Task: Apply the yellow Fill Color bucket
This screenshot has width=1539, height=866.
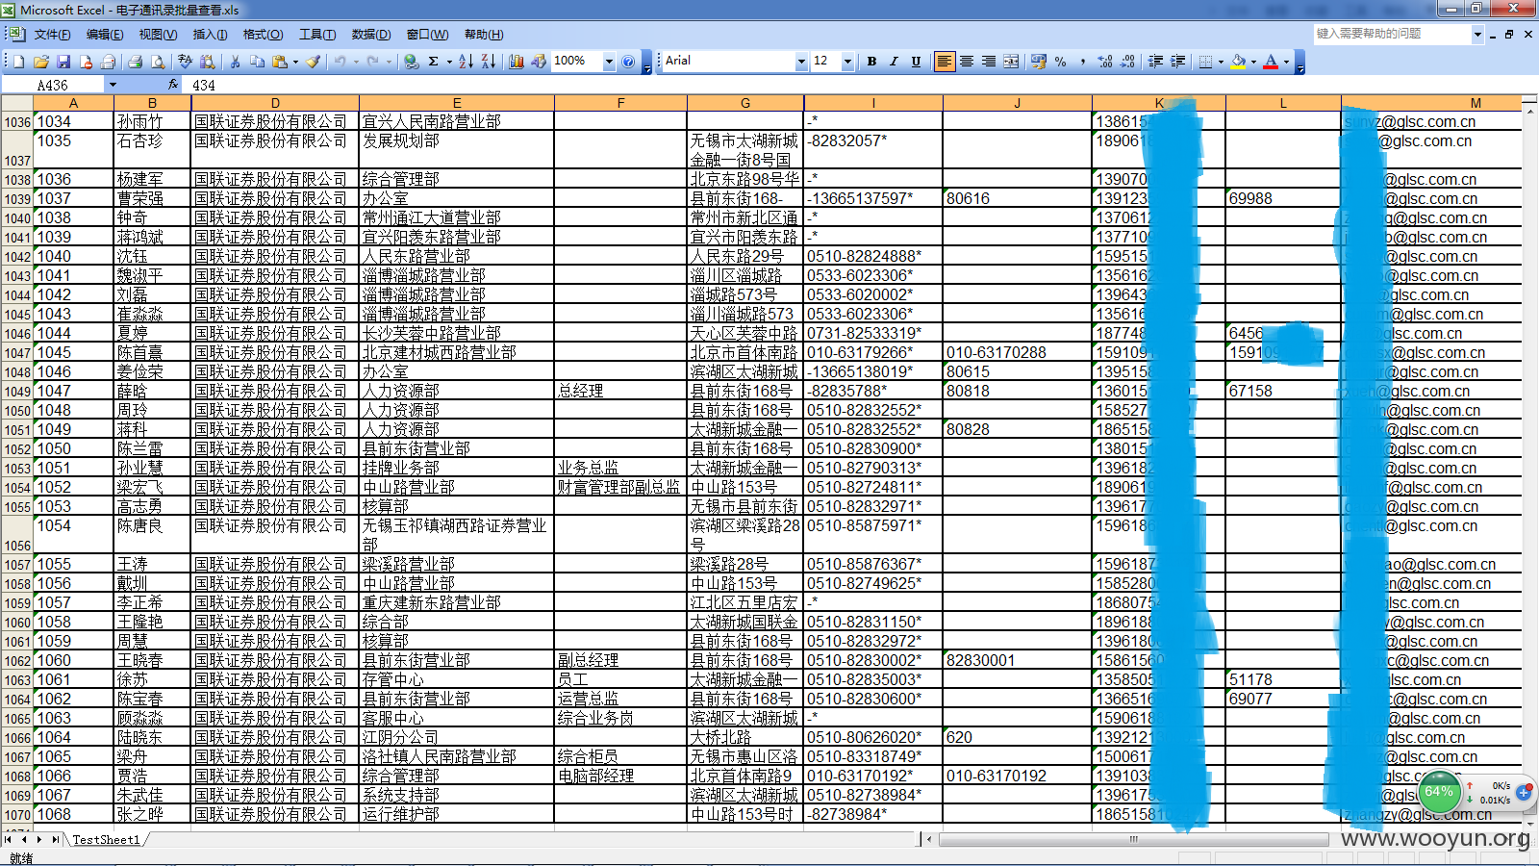Action: [x=1238, y=62]
